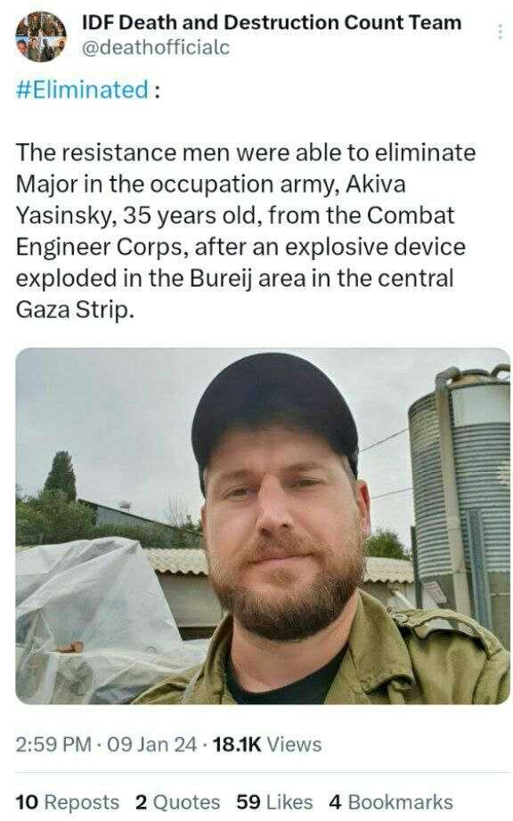Click the metal silo in the photo

459,492
